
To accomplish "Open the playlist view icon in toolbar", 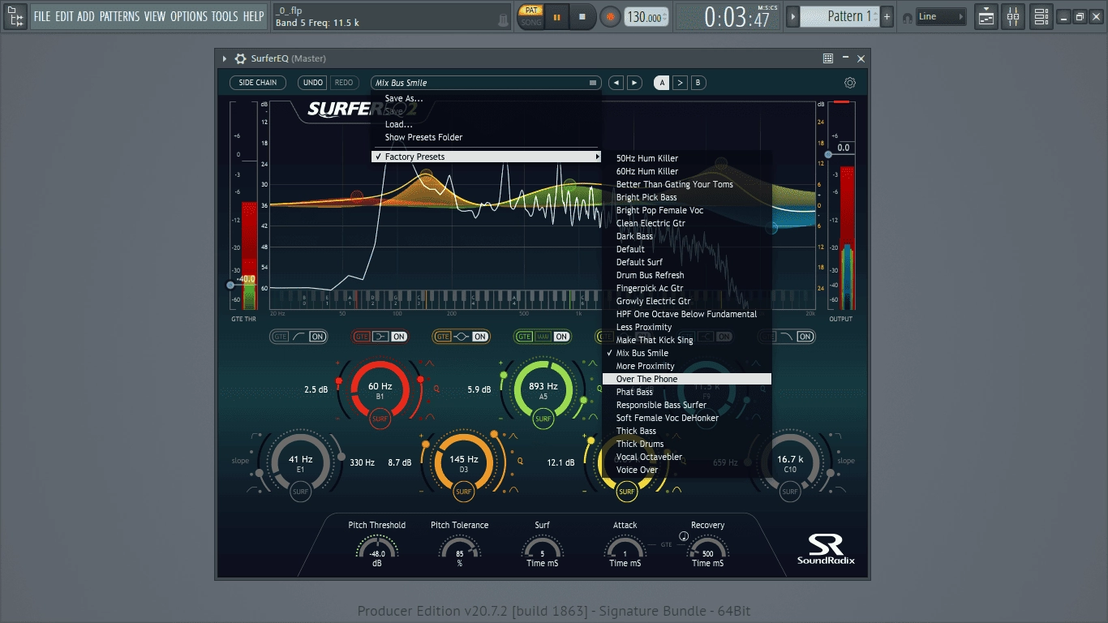I will coord(986,16).
